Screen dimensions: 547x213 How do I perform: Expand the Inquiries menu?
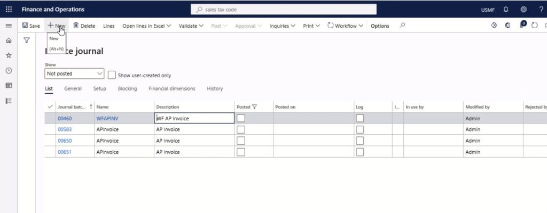[282, 26]
